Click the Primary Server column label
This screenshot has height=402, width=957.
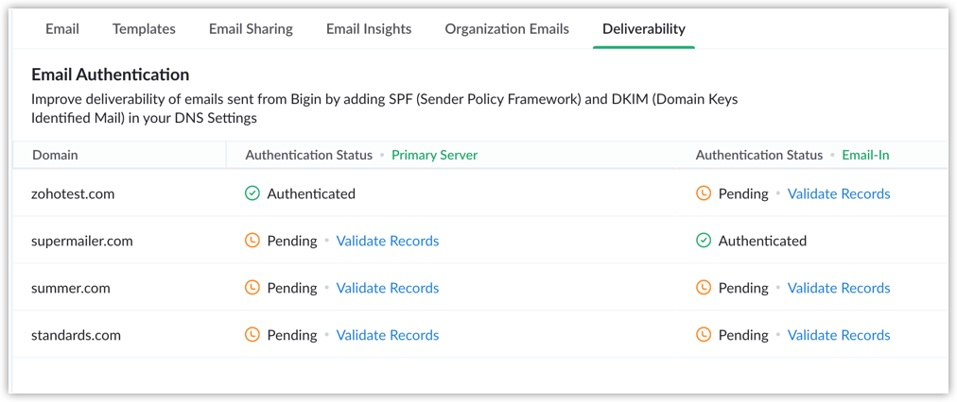click(x=435, y=155)
